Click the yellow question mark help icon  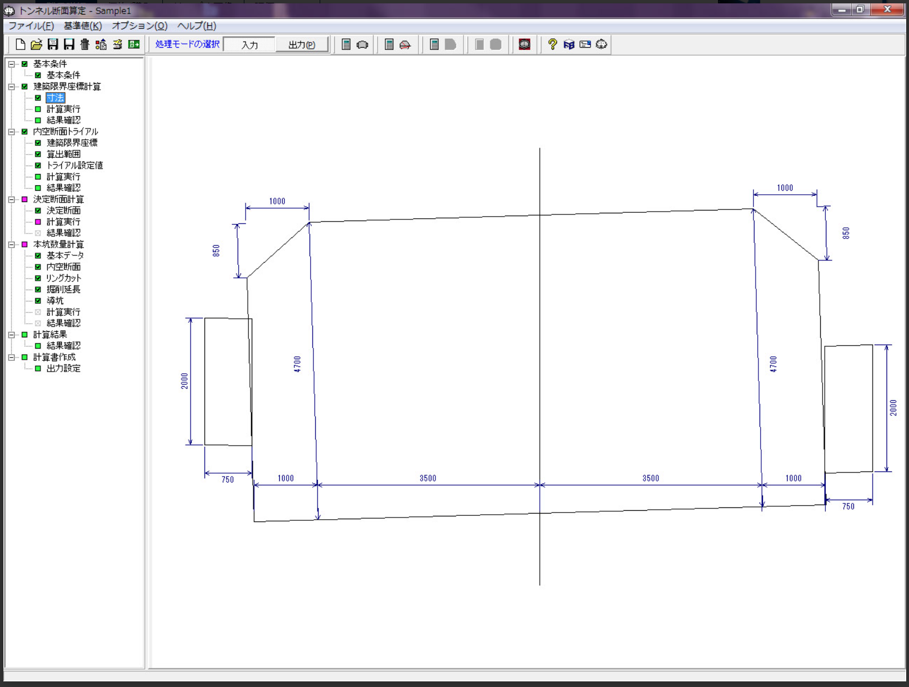(552, 44)
